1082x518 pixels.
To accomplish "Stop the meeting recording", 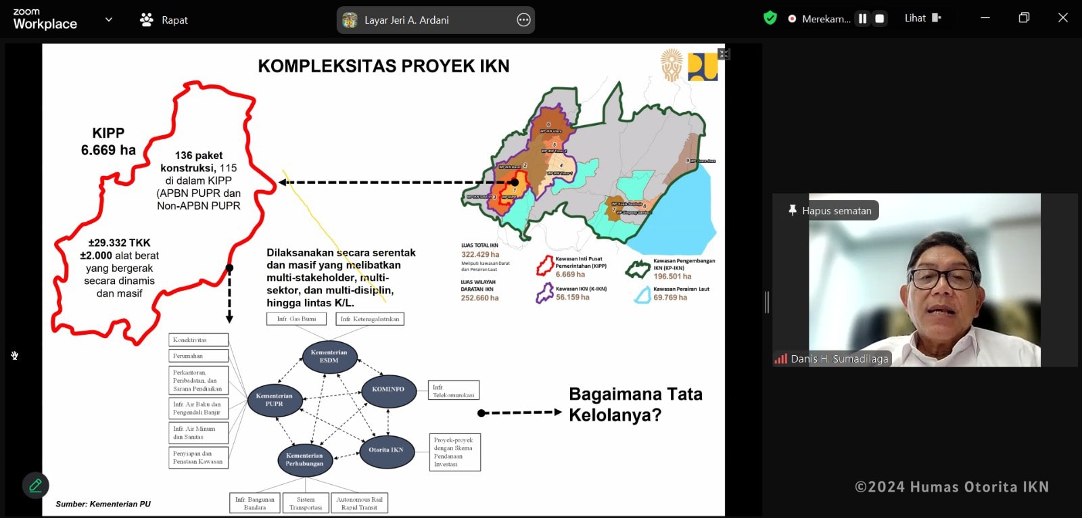I will click(880, 19).
